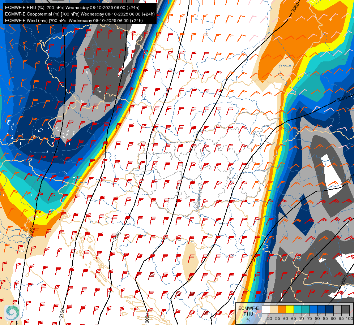Pick the light gray 90–95 legend swatch
This screenshot has width=354, height=325.
(x=337, y=309)
